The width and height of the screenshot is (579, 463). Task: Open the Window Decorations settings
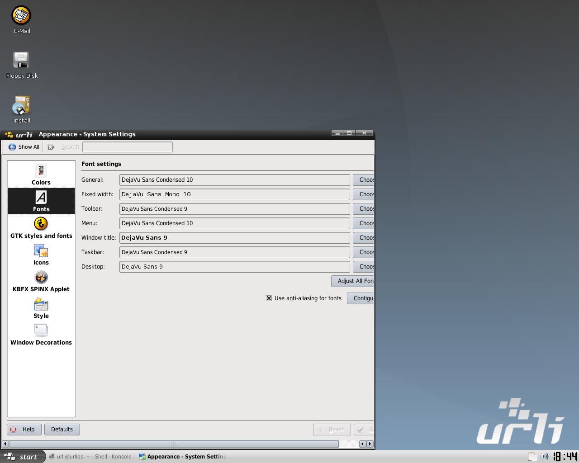(41, 335)
